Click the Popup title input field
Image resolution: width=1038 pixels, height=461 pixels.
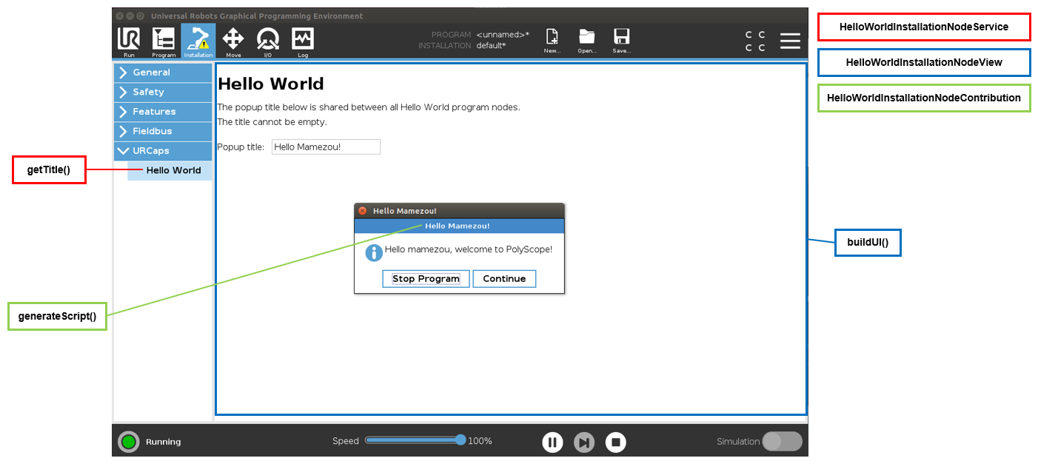coord(326,147)
